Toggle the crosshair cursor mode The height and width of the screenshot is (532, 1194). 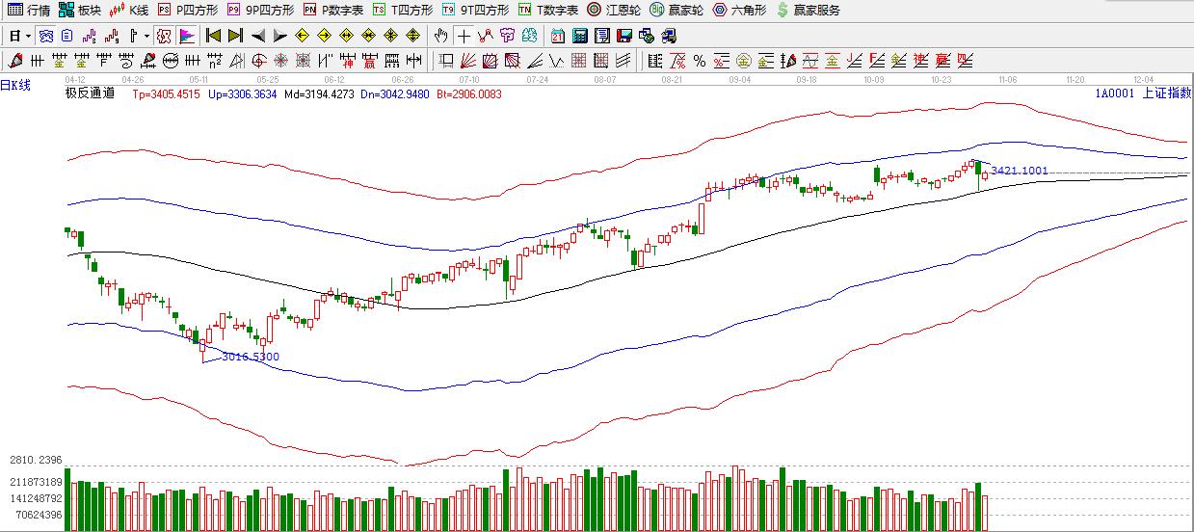(x=464, y=37)
